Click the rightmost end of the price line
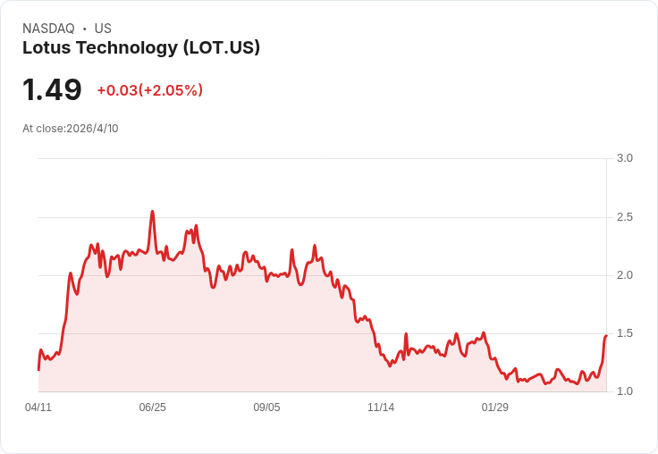658x454 pixels. point(606,336)
